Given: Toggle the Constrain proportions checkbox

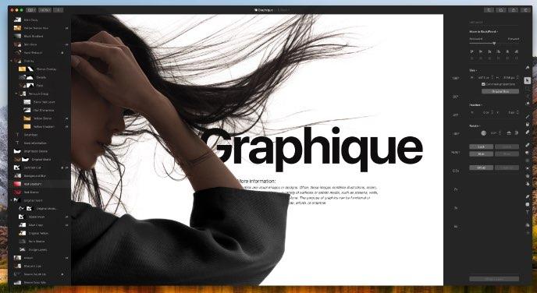Looking at the screenshot, I should tap(483, 84).
